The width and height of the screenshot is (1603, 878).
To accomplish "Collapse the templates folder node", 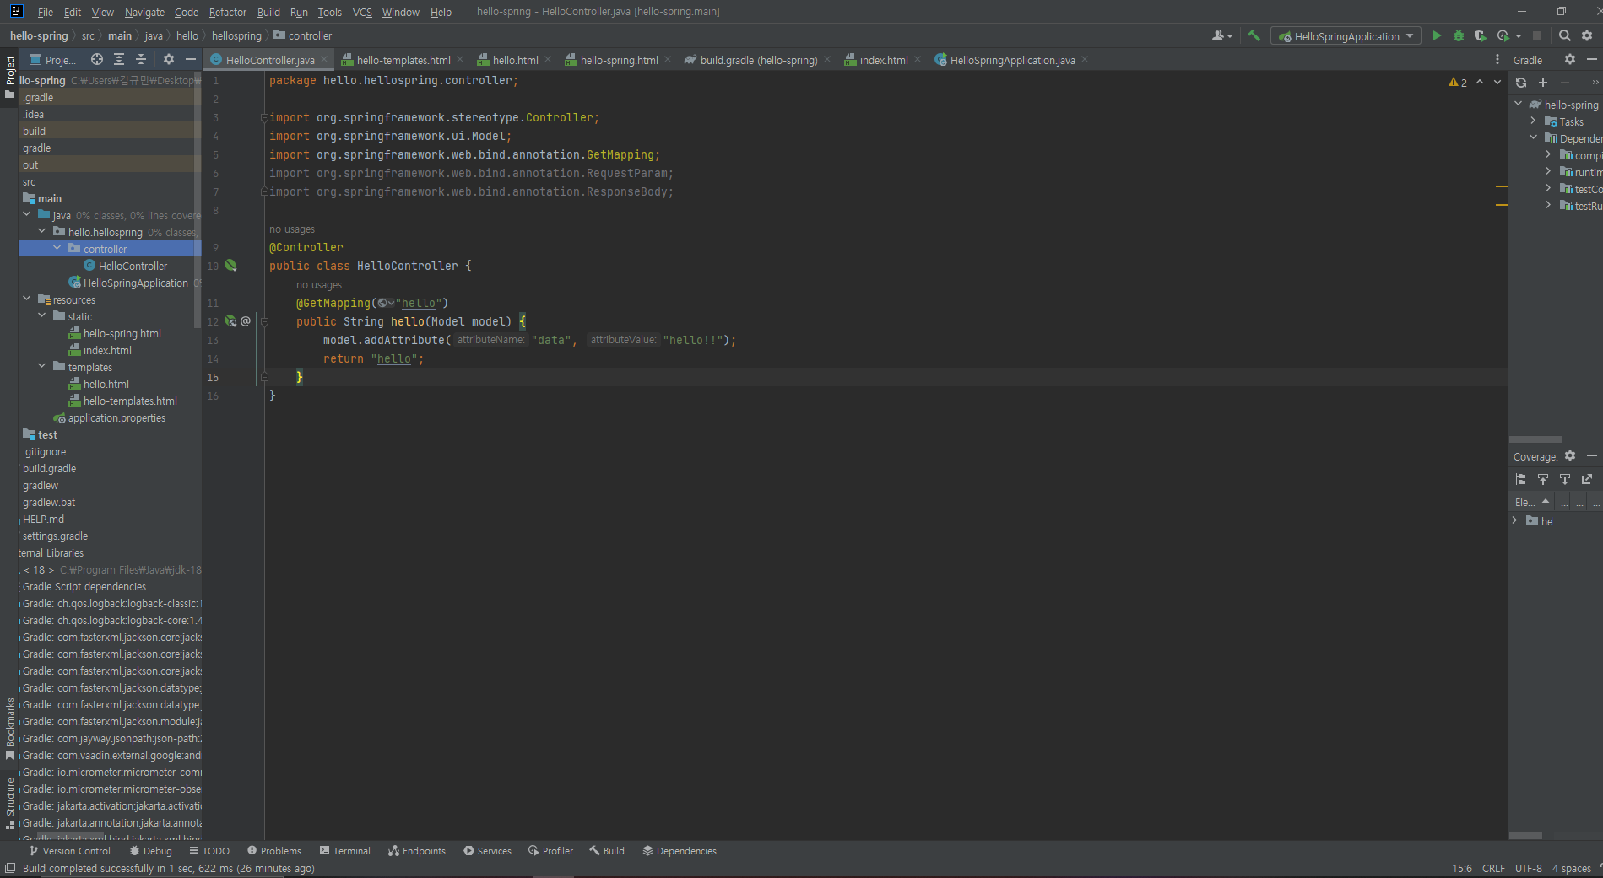I will tap(42, 366).
